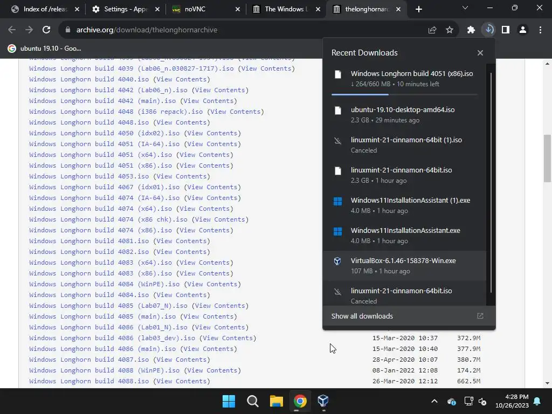This screenshot has height=414, width=552.
Task: Switch to noVNC tab
Action: click(x=205, y=9)
